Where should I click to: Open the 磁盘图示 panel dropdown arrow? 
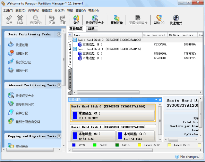click(x=156, y=100)
